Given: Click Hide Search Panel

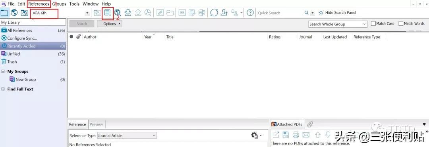Looking at the screenshot, I should click(338, 13).
